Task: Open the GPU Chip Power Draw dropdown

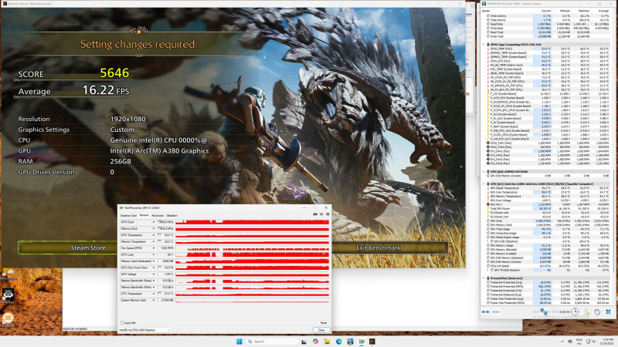Action: click(x=153, y=268)
